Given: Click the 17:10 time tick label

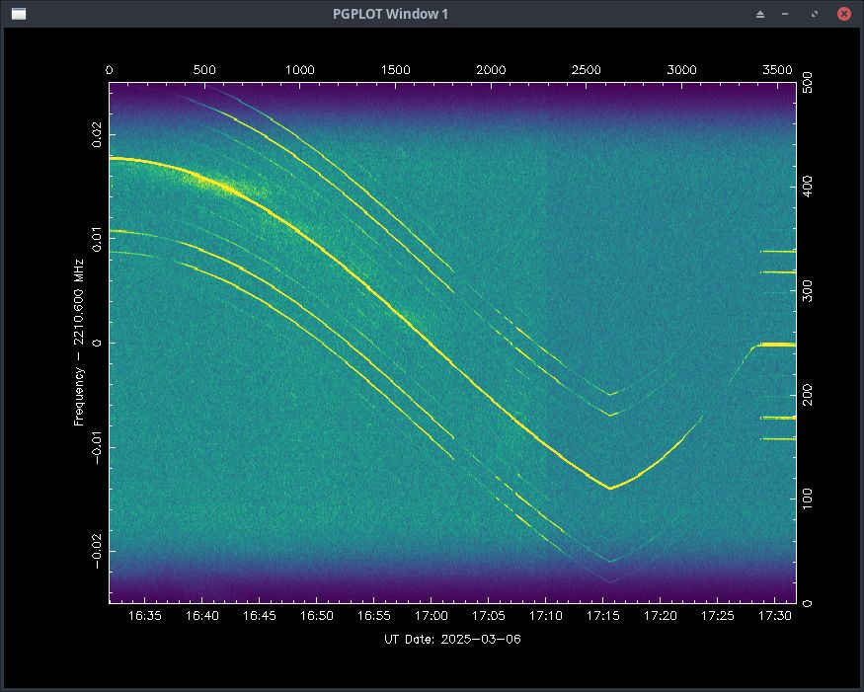Looking at the screenshot, I should coord(546,616).
